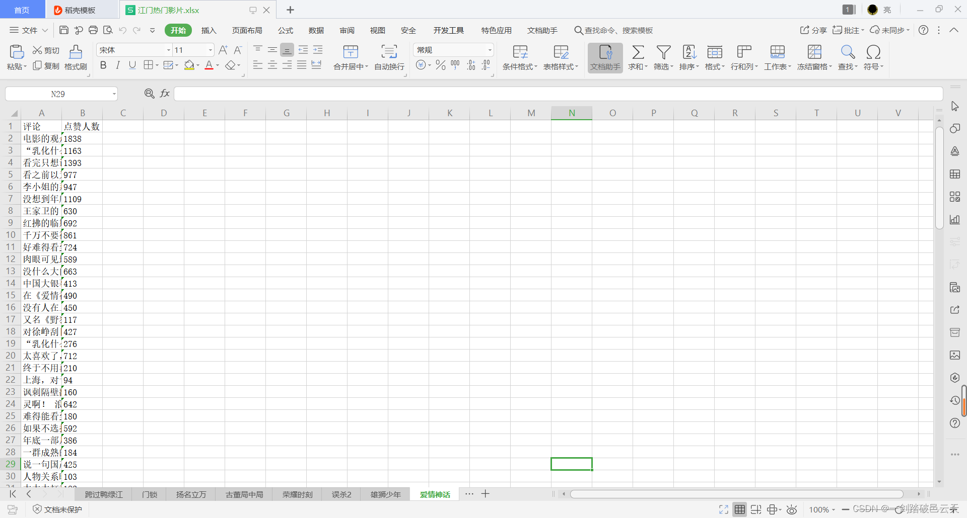Open the font size dropdown showing 11
The height and width of the screenshot is (518, 967).
211,50
